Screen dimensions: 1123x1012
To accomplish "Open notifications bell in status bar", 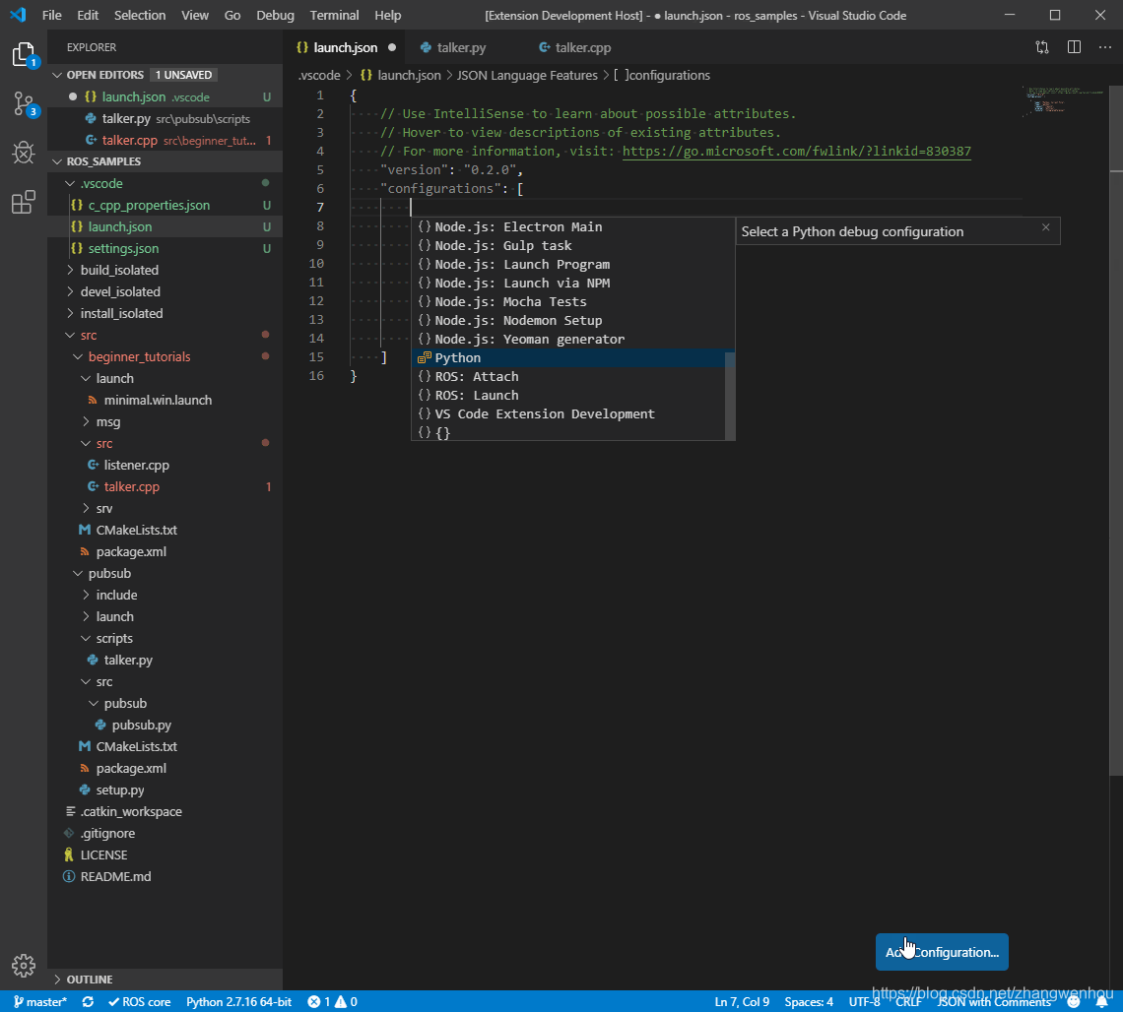I will pyautogui.click(x=1101, y=1002).
